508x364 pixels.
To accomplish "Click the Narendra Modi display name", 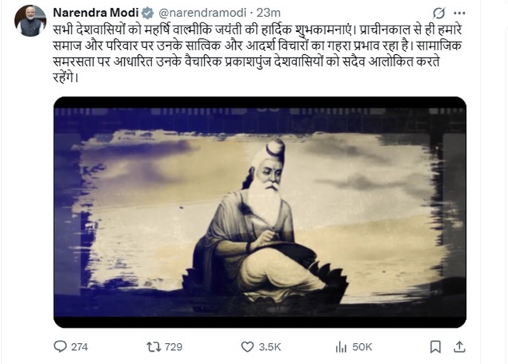I will pyautogui.click(x=96, y=12).
